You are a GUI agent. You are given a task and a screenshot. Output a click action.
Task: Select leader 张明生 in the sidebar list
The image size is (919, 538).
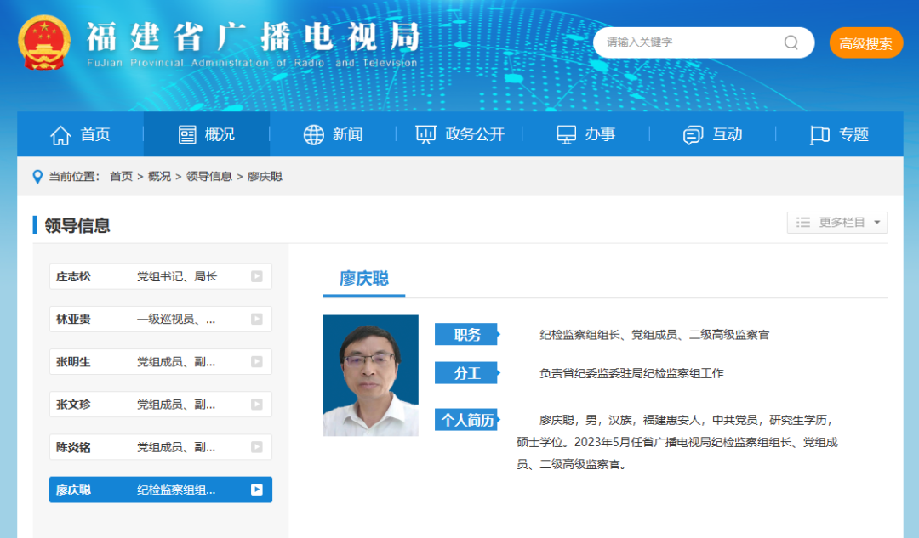tap(161, 362)
